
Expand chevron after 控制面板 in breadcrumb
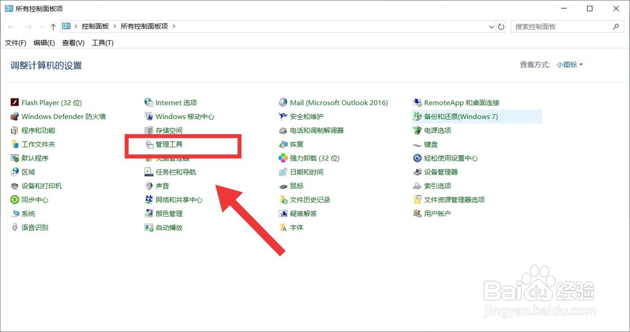[115, 26]
